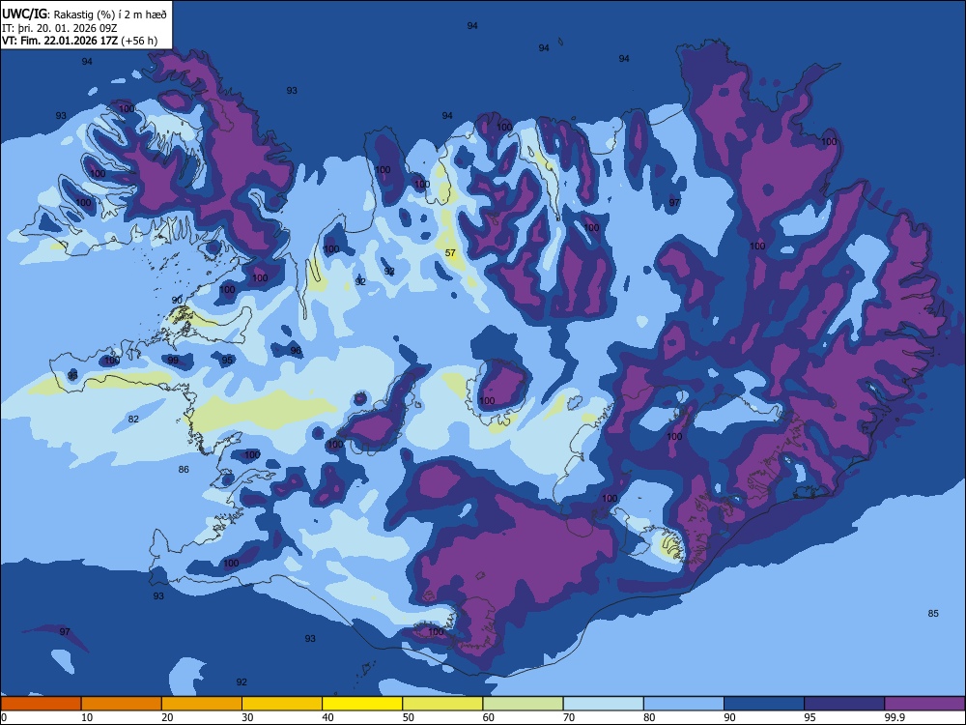Click the '86' humidity value on the map
Viewport: 966px width, 725px height.
coord(184,470)
